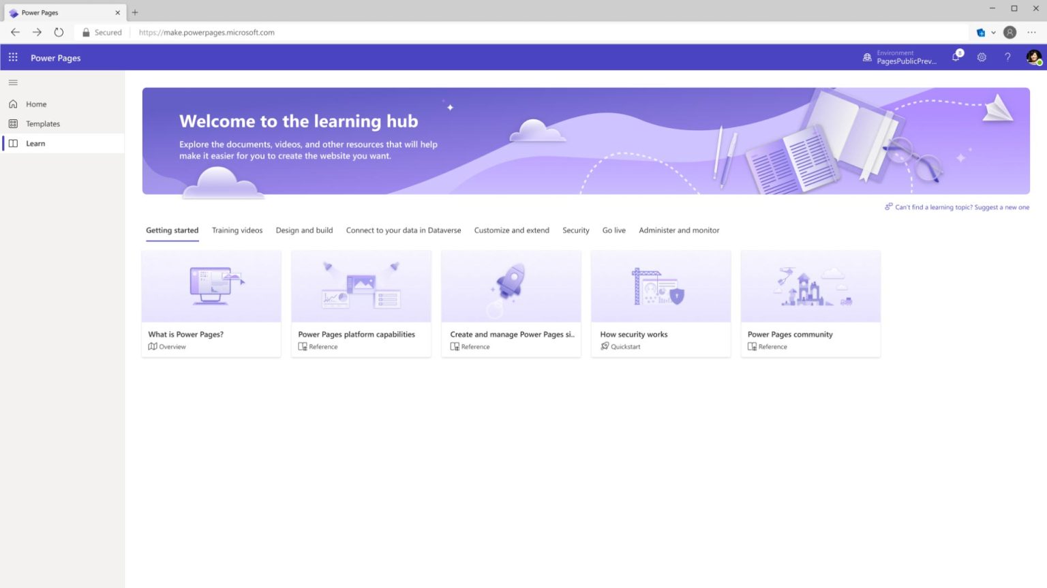The width and height of the screenshot is (1047, 588).
Task: Click the make.powerpages.microsoft.com address bar
Action: (207, 32)
